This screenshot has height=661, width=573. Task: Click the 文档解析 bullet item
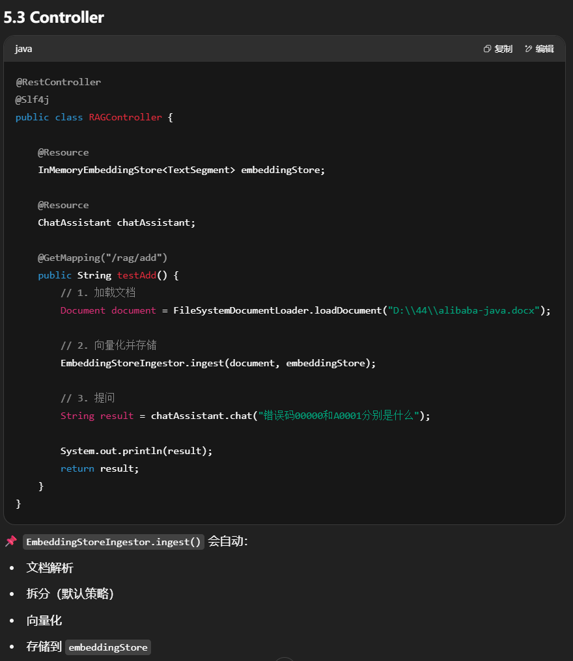pos(50,568)
